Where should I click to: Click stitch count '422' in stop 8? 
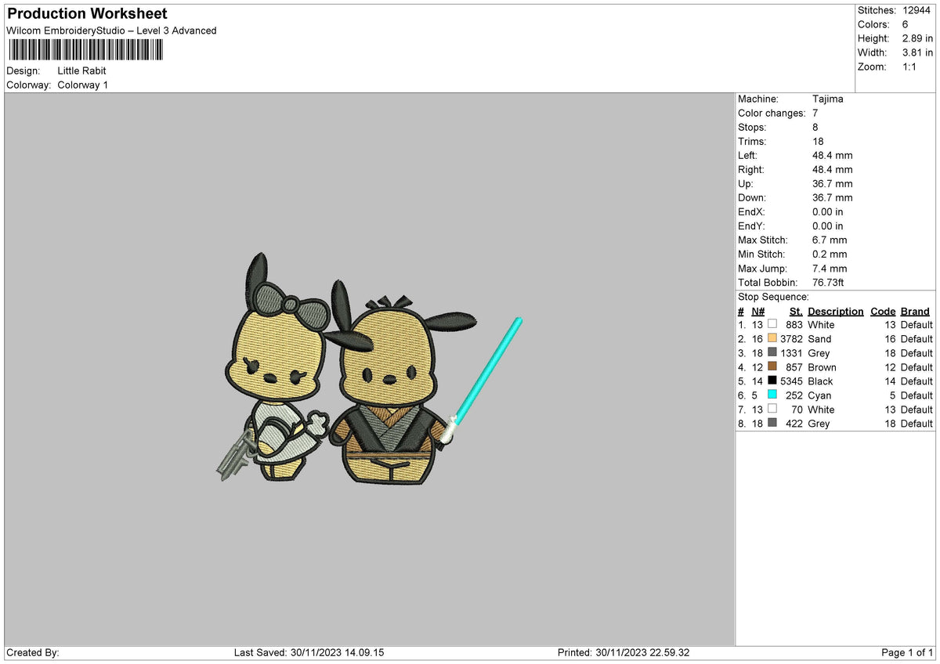pos(795,423)
